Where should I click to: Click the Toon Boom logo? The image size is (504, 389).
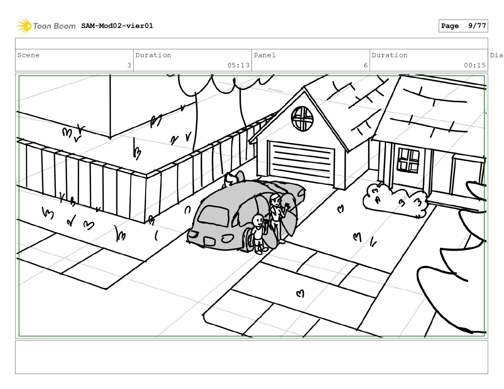click(46, 26)
